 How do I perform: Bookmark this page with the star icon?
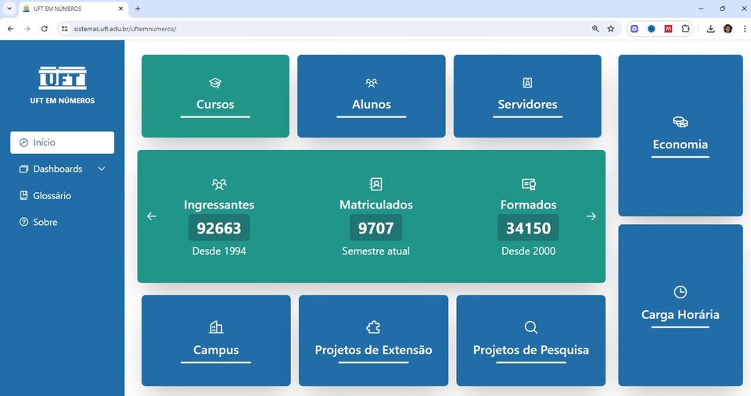[x=611, y=28]
